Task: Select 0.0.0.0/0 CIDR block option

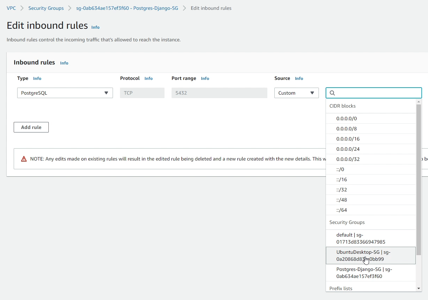Action: pos(347,118)
